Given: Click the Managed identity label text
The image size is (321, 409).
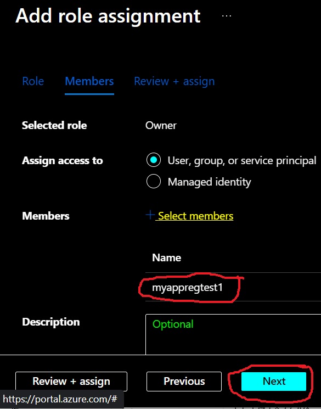Looking at the screenshot, I should click(209, 182).
